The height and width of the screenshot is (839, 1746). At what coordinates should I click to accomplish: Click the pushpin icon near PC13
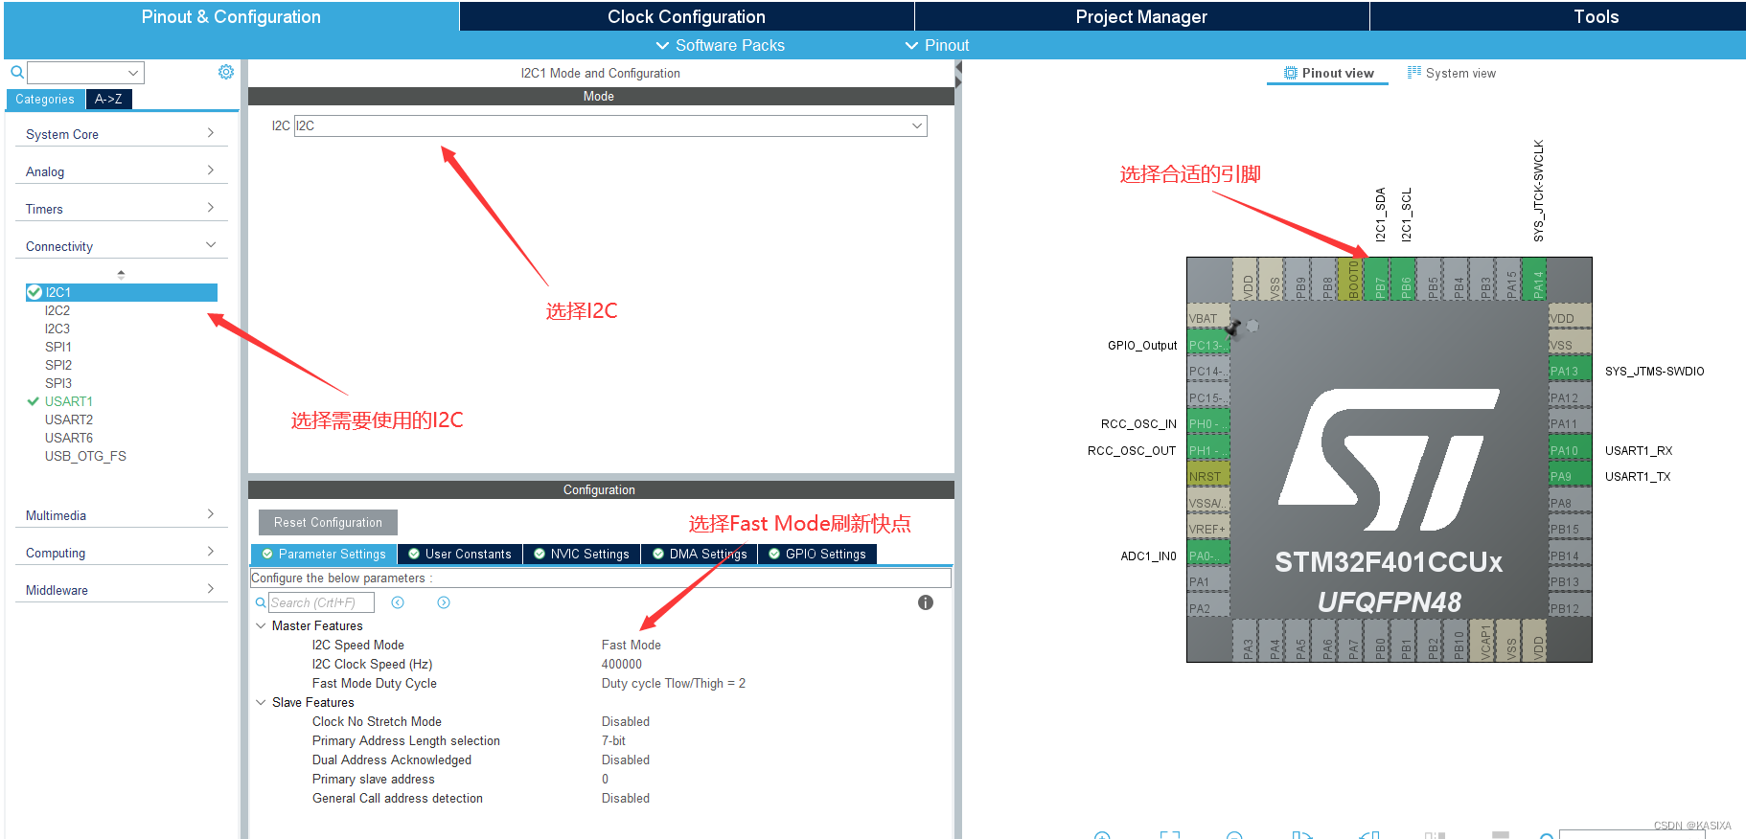[1233, 328]
